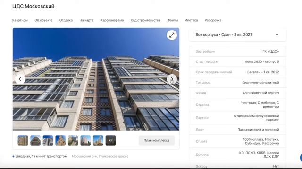The width and height of the screenshot is (302, 169).
Task: Select sixth gallery thumbnail
Action: click(x=85, y=140)
